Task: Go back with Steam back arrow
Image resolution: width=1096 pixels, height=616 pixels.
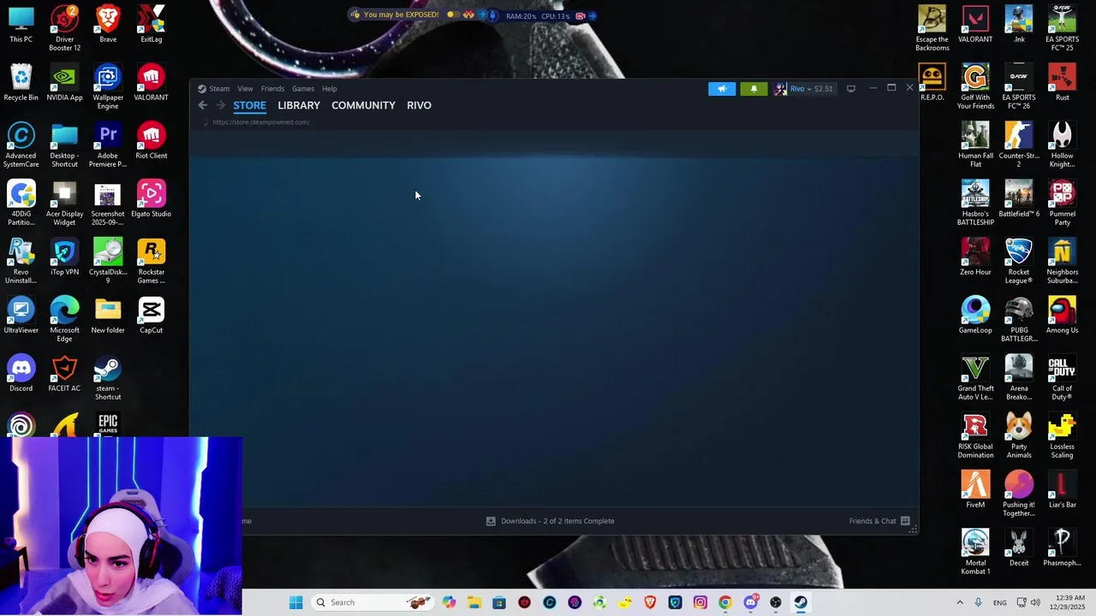Action: click(202, 105)
